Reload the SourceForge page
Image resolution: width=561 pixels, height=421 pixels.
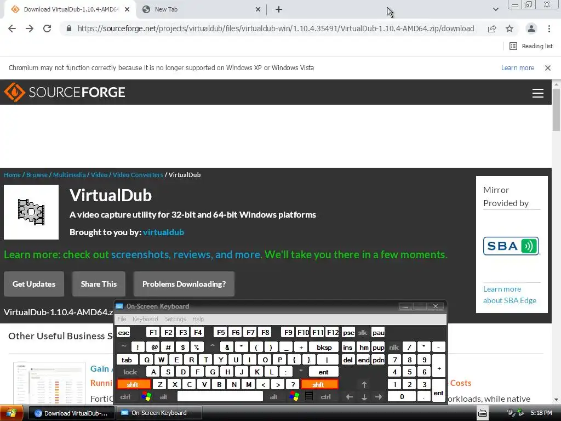(x=47, y=29)
